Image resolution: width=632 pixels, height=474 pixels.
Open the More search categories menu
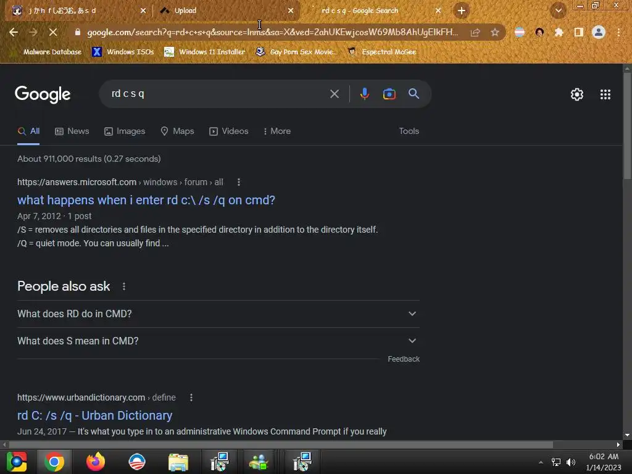pos(277,131)
